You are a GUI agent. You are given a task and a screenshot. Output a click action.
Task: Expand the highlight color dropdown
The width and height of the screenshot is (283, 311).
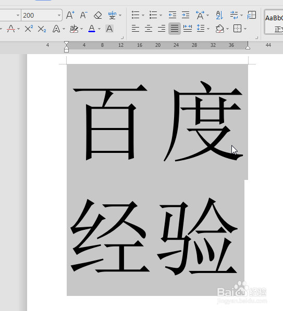click(x=81, y=29)
